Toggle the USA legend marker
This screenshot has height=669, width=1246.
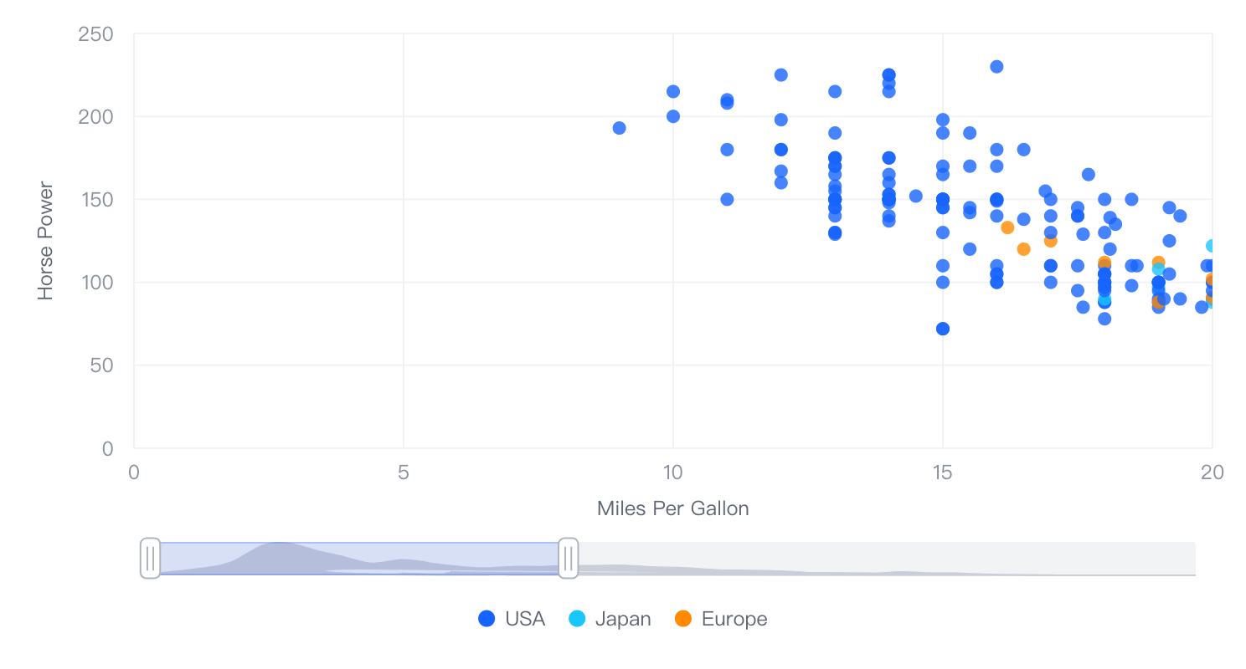(x=487, y=619)
